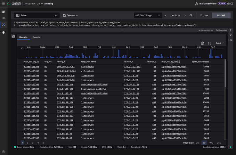Go to results page 3
Image resolution: width=236 pixels, height=155 pixels.
click(x=33, y=142)
